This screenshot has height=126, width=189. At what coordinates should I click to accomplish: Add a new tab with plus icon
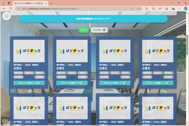pyautogui.click(x=51, y=4)
